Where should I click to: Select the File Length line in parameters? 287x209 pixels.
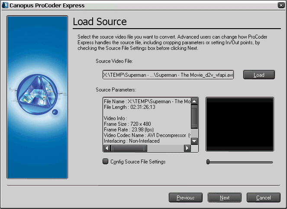point(129,107)
